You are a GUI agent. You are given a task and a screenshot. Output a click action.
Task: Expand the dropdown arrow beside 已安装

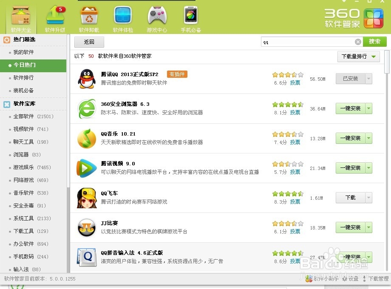click(368, 79)
